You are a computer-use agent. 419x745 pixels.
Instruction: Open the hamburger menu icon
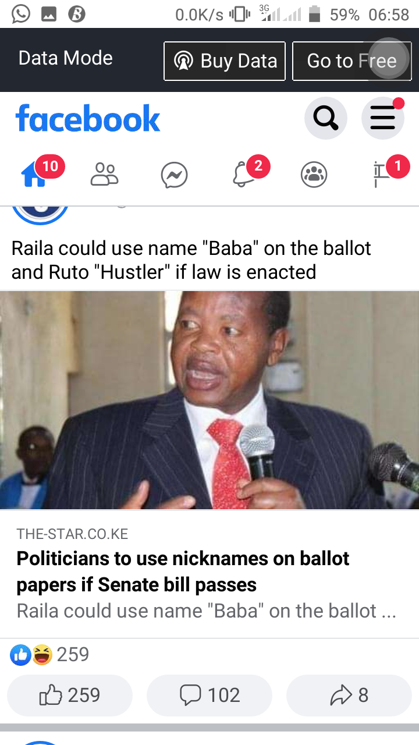tap(383, 119)
